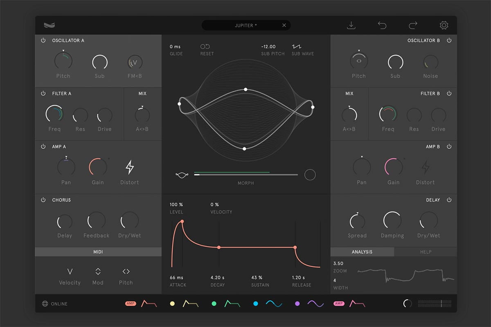This screenshot has height=327, width=491.
Task: Open the JUPITER preset selector
Action: tap(246, 25)
